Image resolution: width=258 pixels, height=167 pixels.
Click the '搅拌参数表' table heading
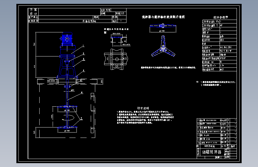click(221, 17)
